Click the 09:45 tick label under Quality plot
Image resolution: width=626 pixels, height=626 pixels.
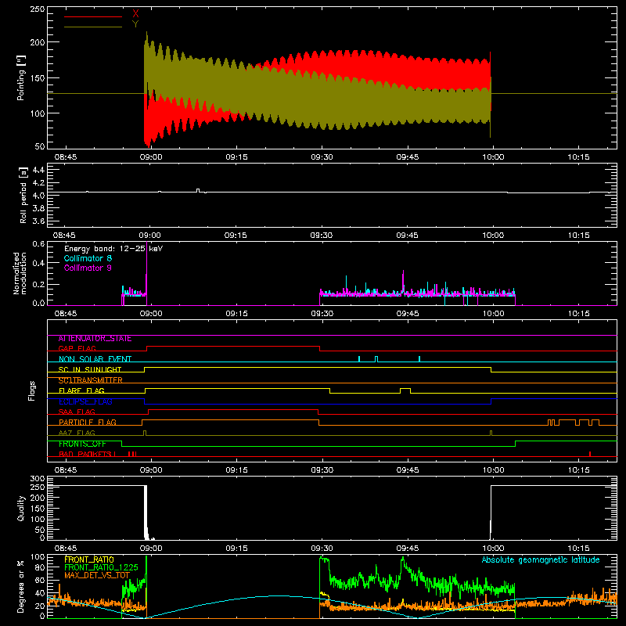(x=407, y=549)
